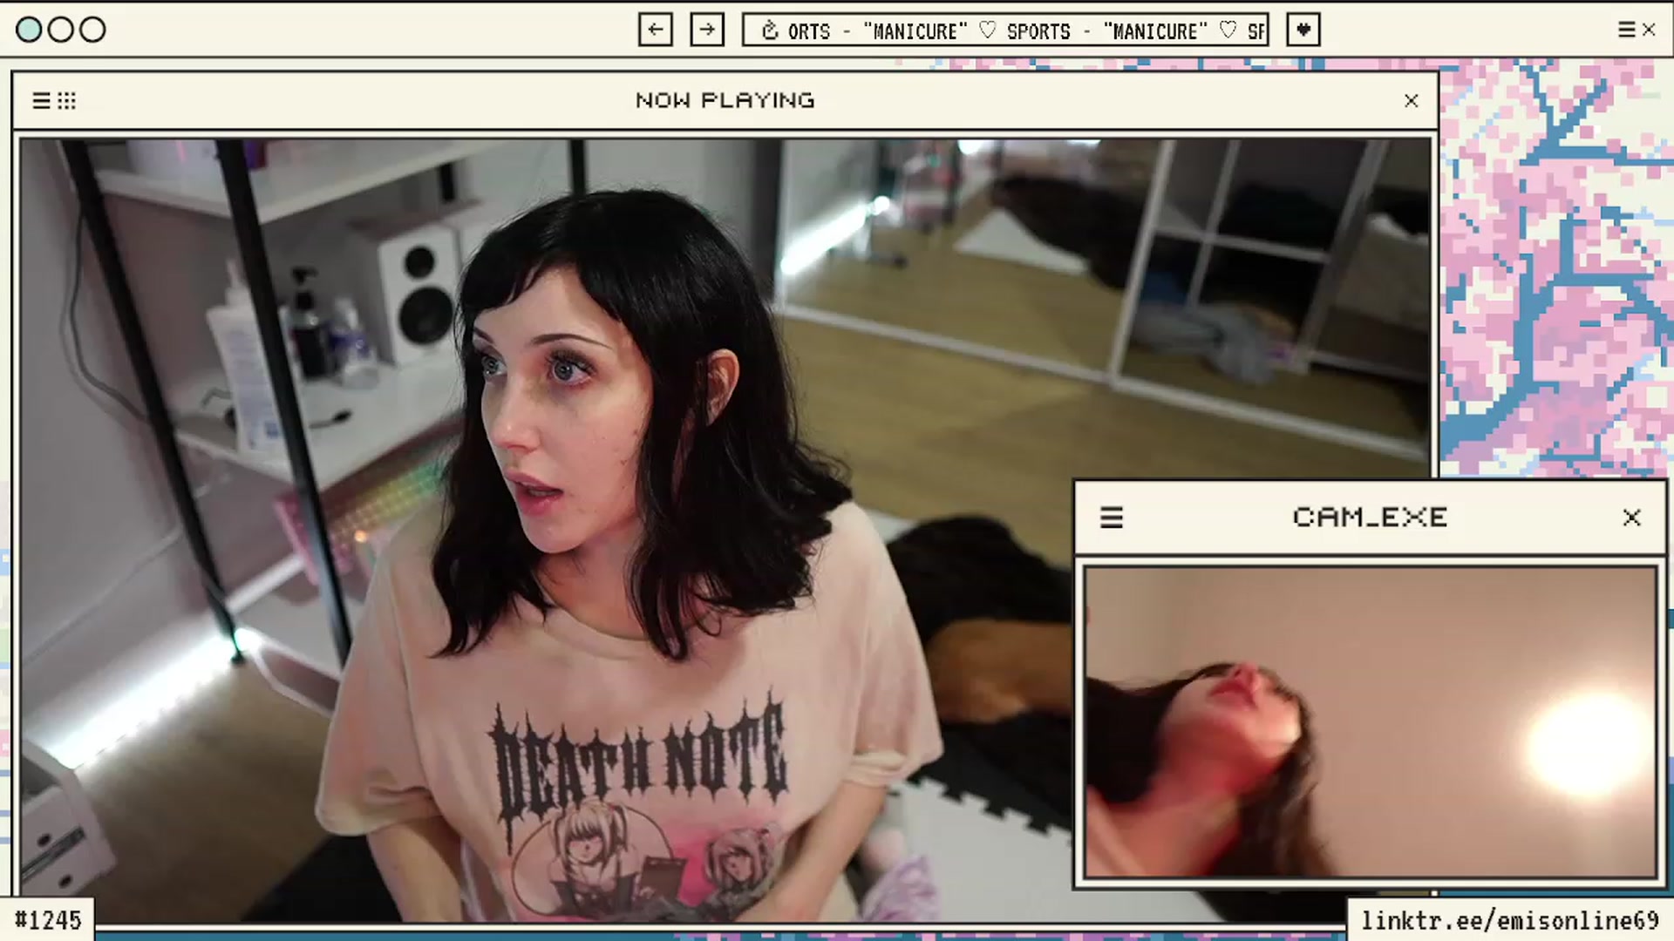Click the heart favorite button in top bar
1674x941 pixels.
tap(1303, 30)
